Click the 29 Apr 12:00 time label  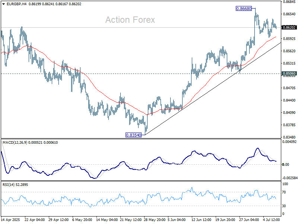pyautogui.click(x=58, y=220)
